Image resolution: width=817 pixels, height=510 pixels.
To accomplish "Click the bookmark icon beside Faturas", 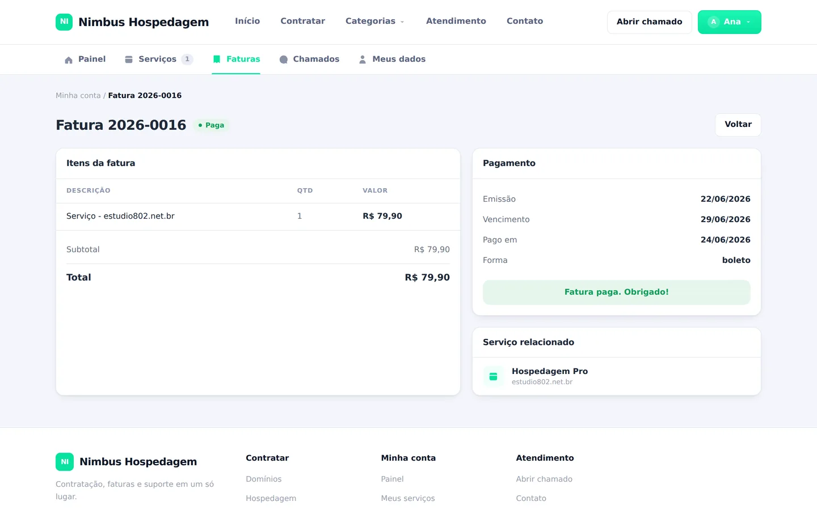I will [217, 59].
